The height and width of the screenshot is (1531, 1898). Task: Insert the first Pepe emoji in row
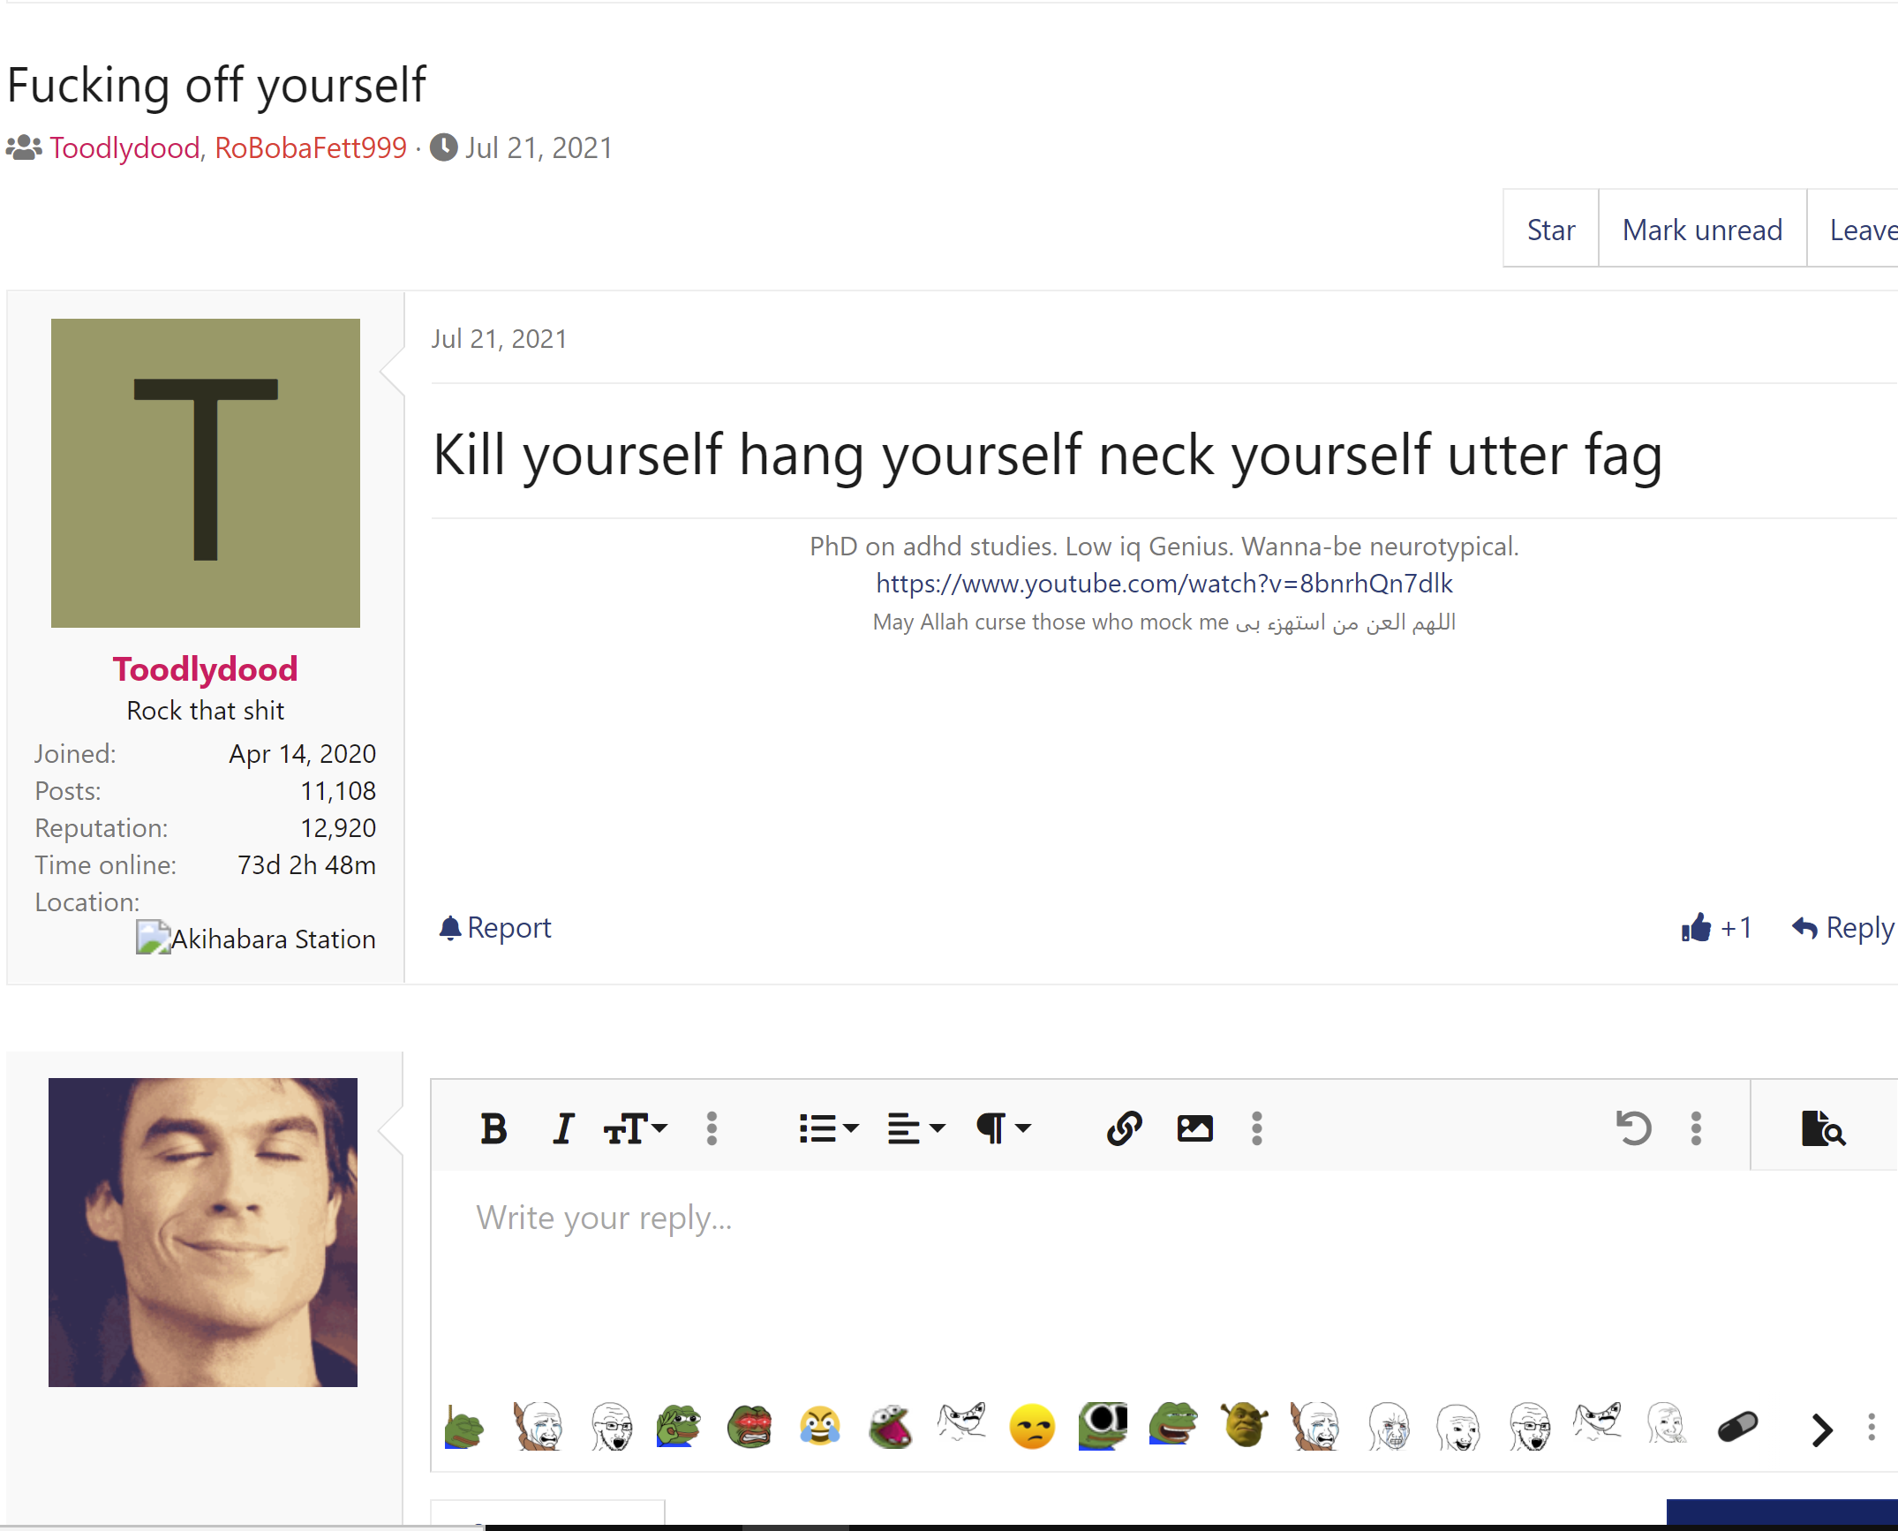(x=465, y=1426)
